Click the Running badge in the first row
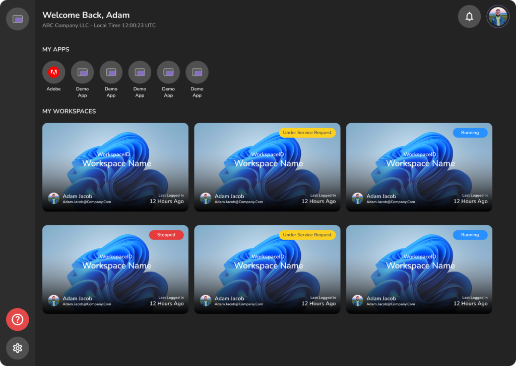Image resolution: width=516 pixels, height=366 pixels. pos(470,133)
